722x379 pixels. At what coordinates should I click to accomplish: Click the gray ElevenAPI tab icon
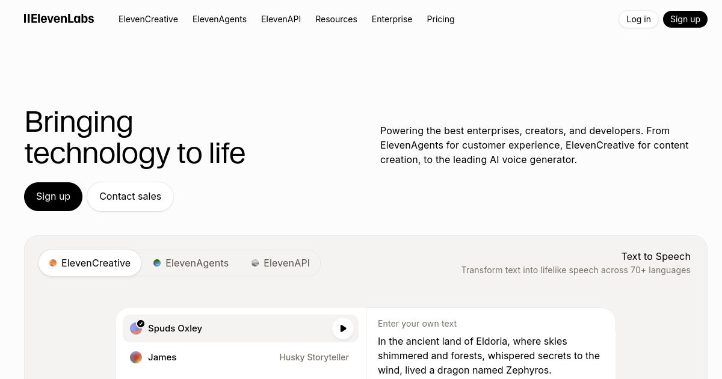point(255,263)
